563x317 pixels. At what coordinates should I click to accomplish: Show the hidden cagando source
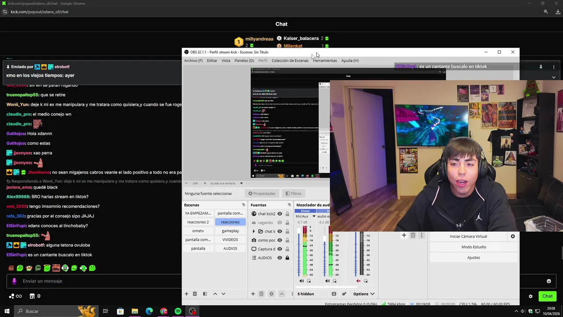click(x=279, y=222)
